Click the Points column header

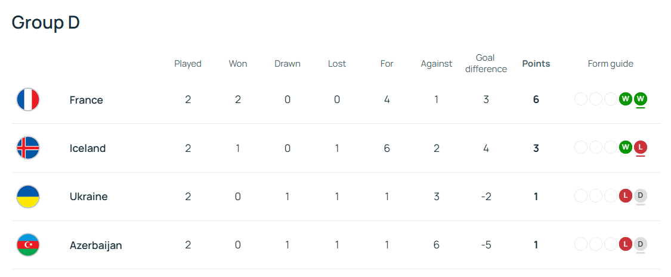[536, 64]
